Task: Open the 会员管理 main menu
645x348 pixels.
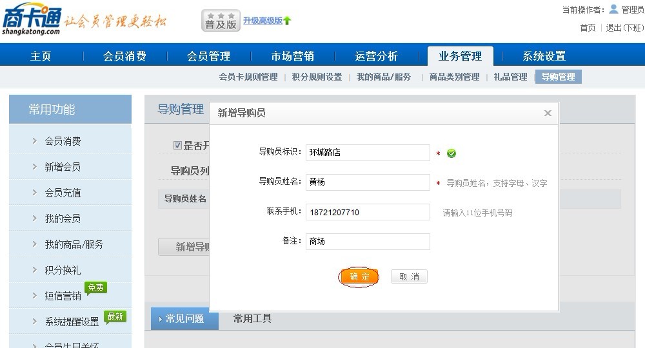Action: 208,56
